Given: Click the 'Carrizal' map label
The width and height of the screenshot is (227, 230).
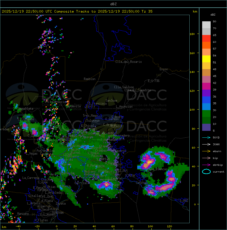Looking at the screenshot, I should (x=81, y=183).
